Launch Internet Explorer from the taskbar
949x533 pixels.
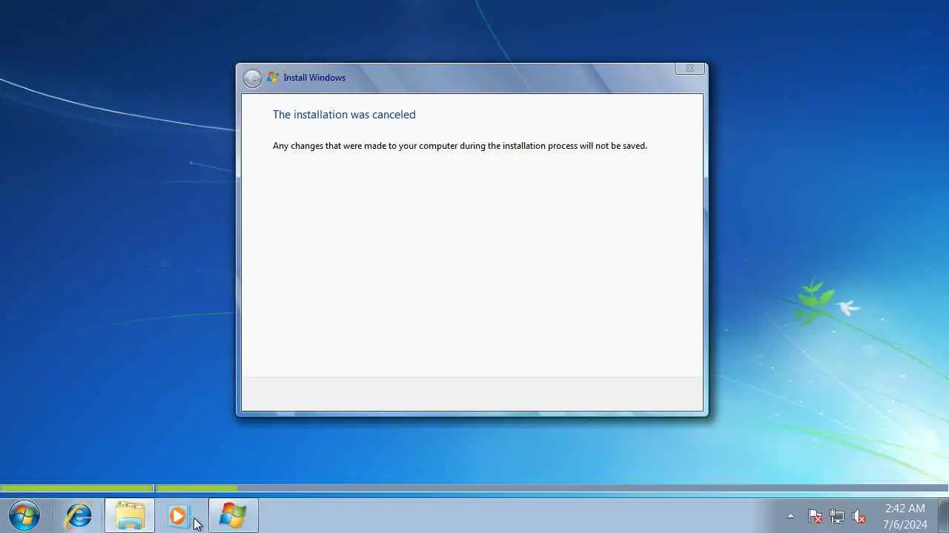point(79,515)
